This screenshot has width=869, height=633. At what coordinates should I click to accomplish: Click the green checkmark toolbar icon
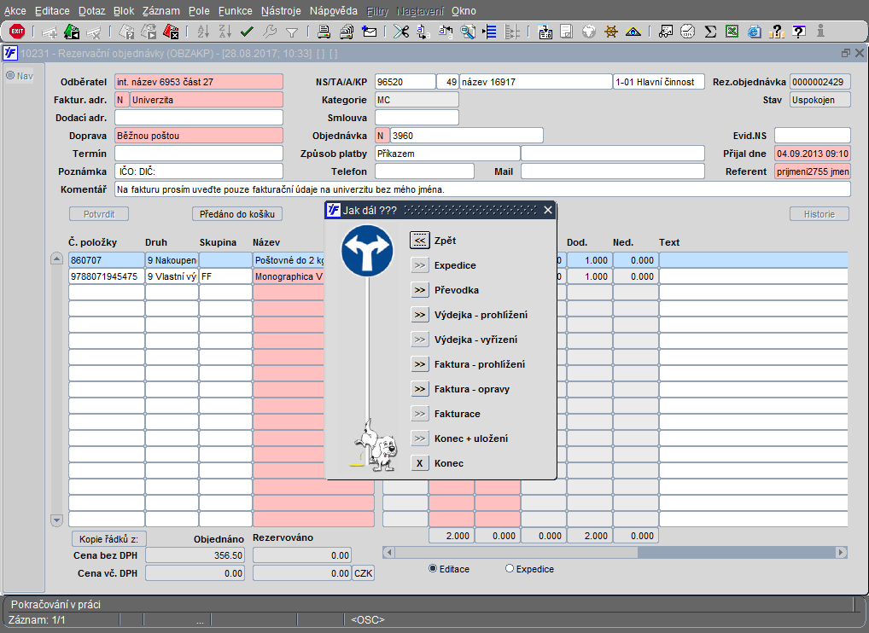pos(248,32)
